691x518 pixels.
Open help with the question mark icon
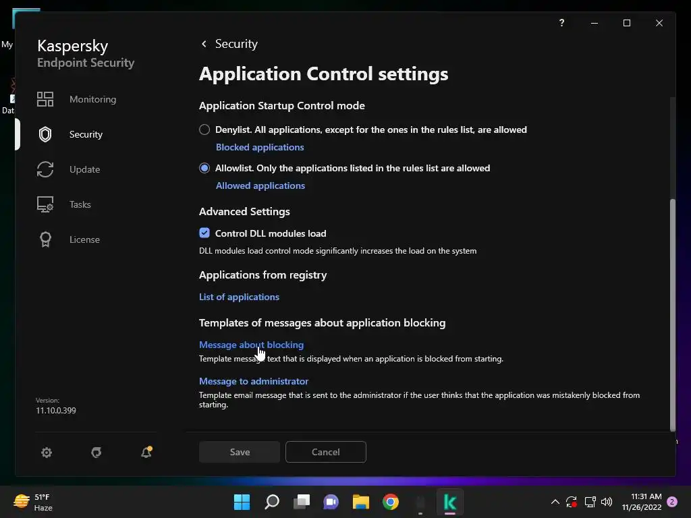click(x=561, y=23)
